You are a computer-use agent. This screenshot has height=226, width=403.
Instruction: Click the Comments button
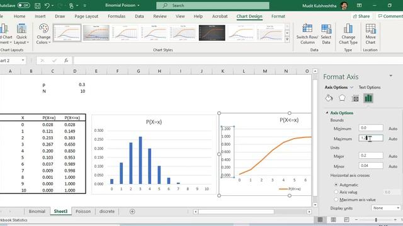click(x=390, y=16)
